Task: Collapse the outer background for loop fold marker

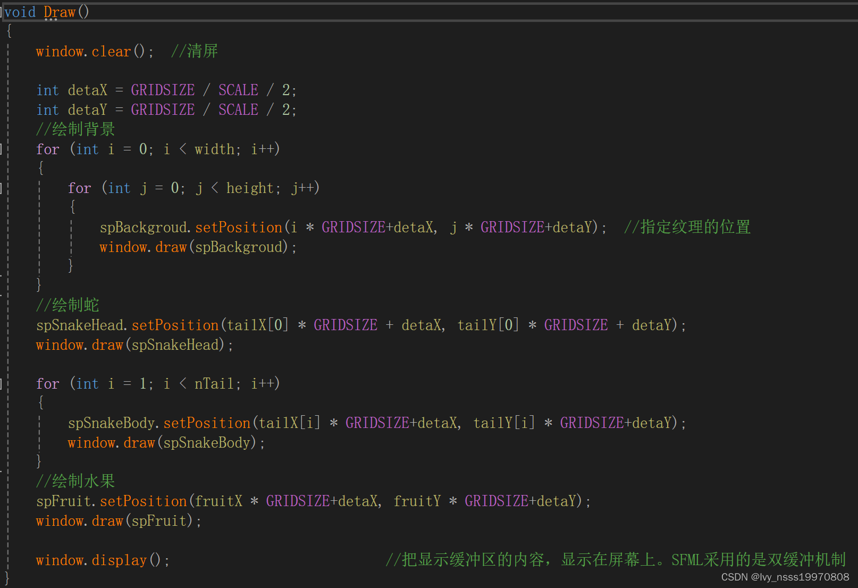Action: tap(3, 149)
